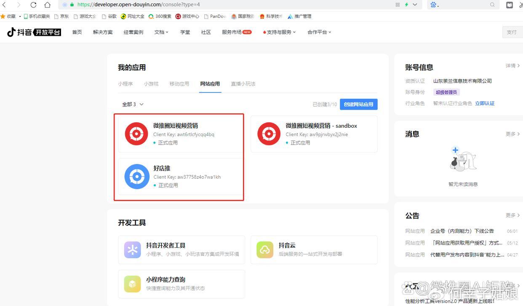
Task: Open the 经营案例 menu item
Action: click(133, 32)
